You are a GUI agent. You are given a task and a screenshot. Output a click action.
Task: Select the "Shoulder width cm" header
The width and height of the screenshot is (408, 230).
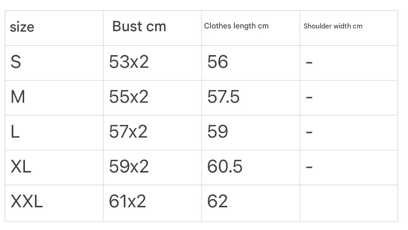coord(333,26)
